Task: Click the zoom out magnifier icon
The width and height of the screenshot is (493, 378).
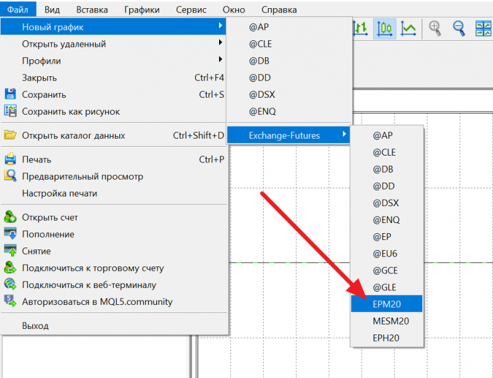Action: (x=459, y=28)
